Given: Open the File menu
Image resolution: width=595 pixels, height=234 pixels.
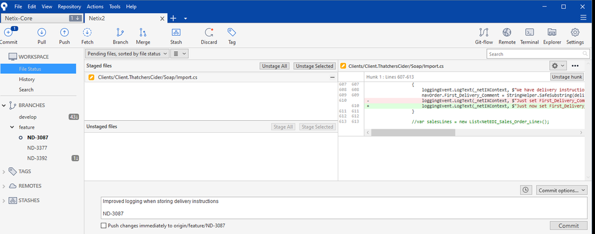Looking at the screenshot, I should (18, 7).
